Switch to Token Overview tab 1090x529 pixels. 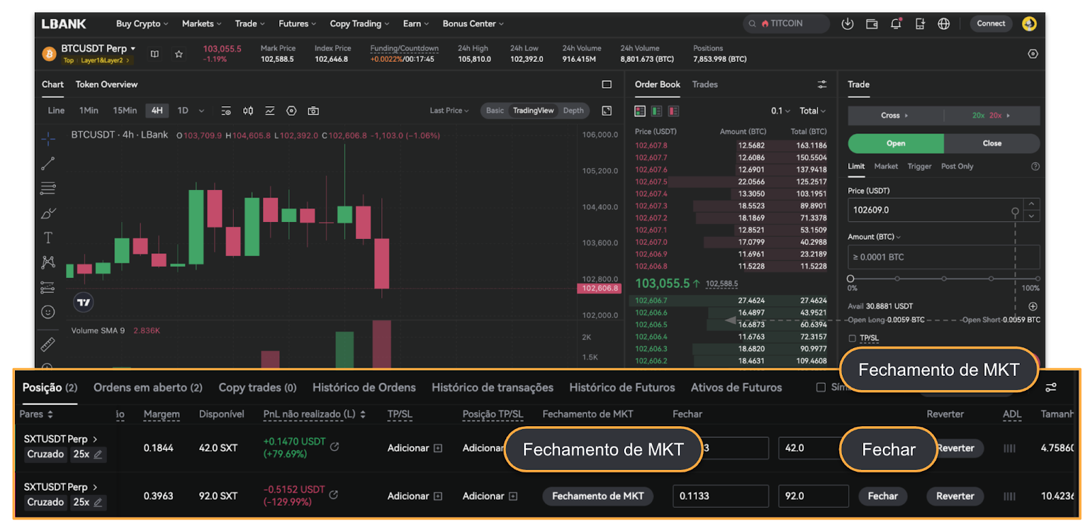click(106, 84)
